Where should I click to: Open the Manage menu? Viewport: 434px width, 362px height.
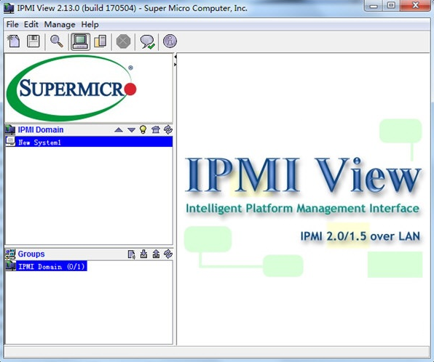(60, 25)
